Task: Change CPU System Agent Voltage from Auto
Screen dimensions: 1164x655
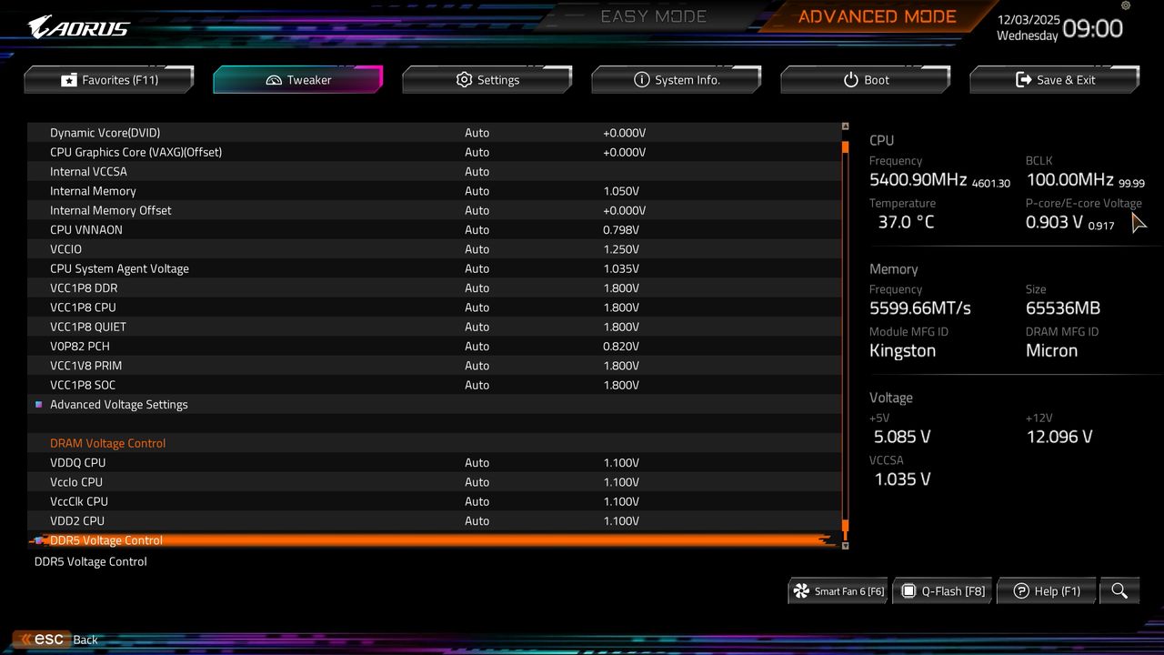Action: [477, 268]
